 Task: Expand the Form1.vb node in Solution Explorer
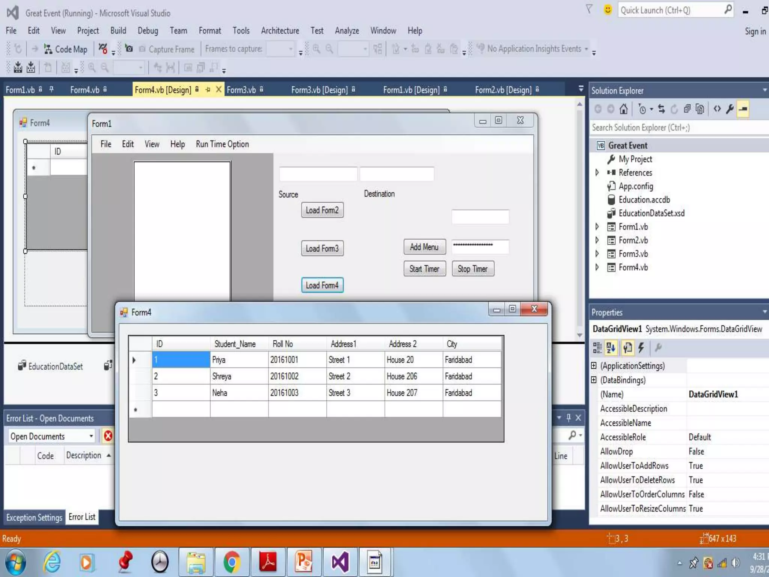tap(597, 227)
